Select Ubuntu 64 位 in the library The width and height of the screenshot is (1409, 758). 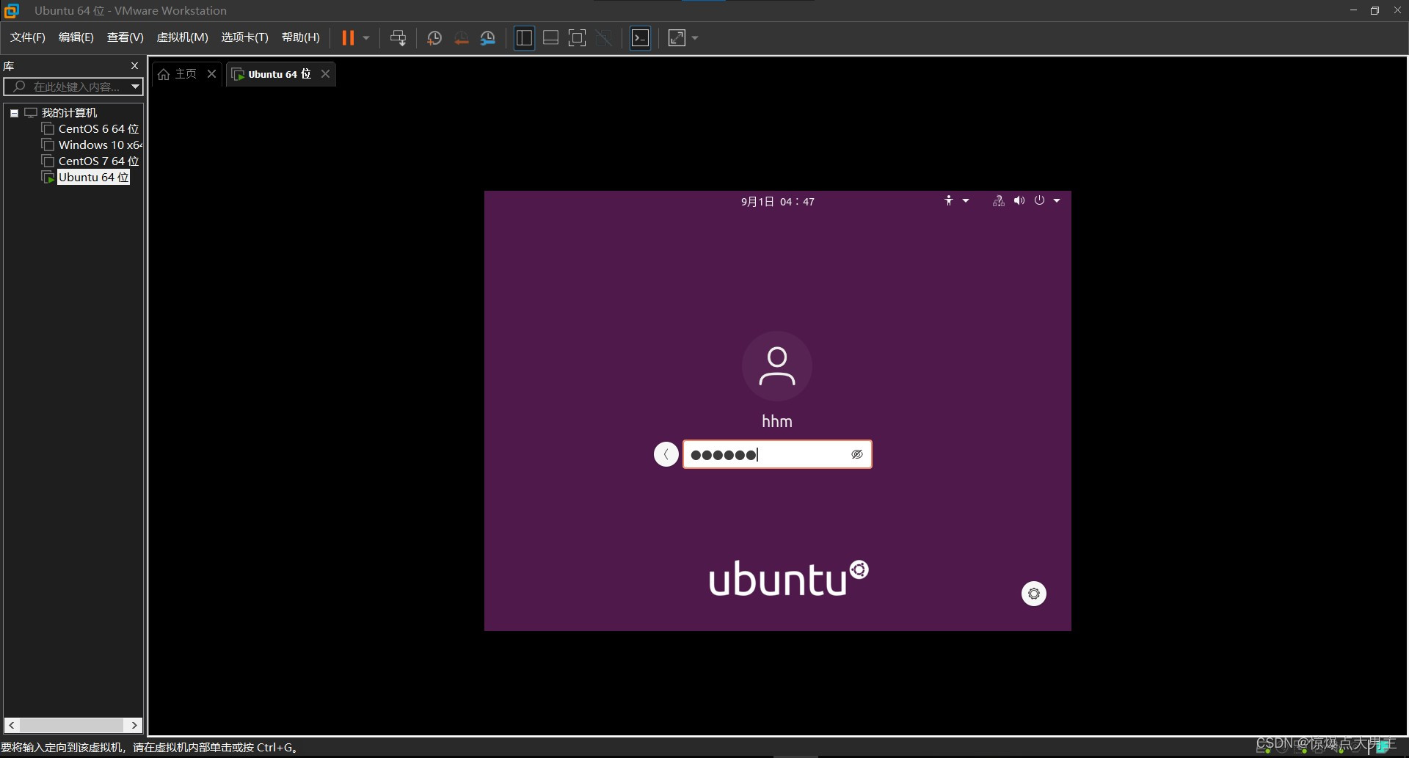[93, 178]
